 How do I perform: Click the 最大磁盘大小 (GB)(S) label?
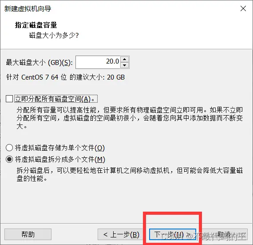(x=39, y=62)
